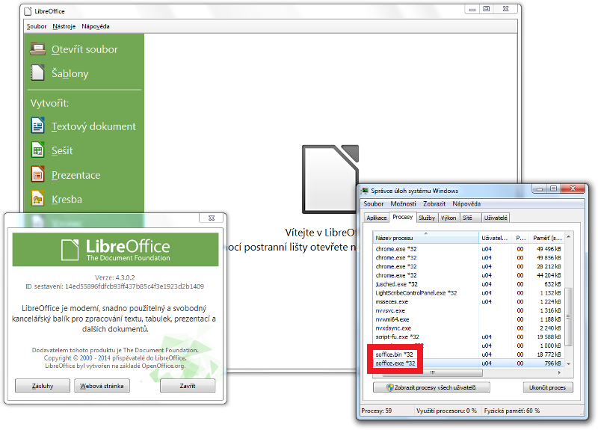
Task: Sort by the Uživatel column header
Action: tap(495, 238)
